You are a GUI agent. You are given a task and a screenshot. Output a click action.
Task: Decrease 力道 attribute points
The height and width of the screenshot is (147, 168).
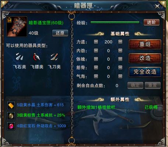point(96,42)
